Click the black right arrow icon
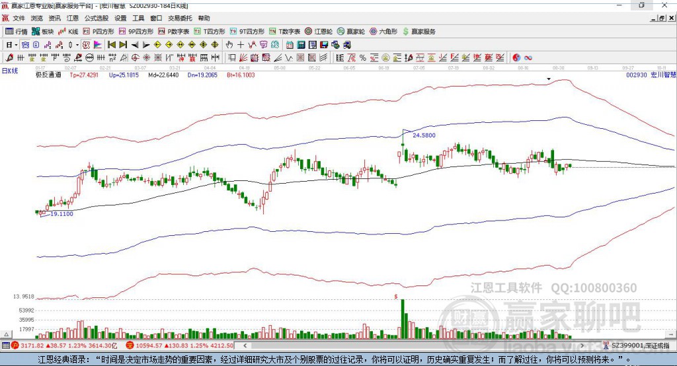677x366 pixels. tap(146, 45)
